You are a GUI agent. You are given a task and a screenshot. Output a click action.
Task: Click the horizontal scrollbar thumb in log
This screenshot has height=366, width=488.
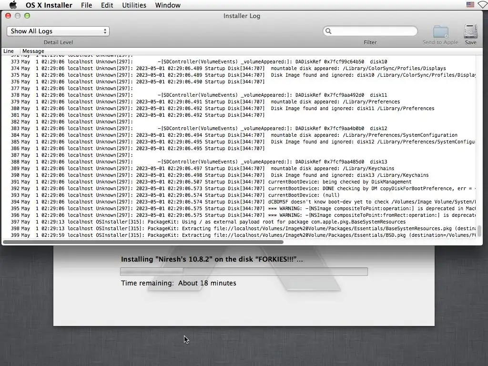point(143,242)
